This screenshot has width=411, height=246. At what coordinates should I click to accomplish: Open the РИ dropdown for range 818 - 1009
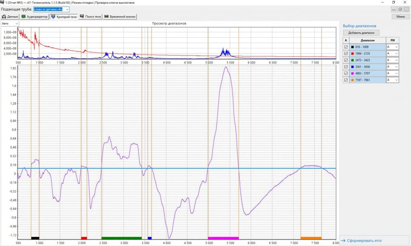[x=393, y=47]
